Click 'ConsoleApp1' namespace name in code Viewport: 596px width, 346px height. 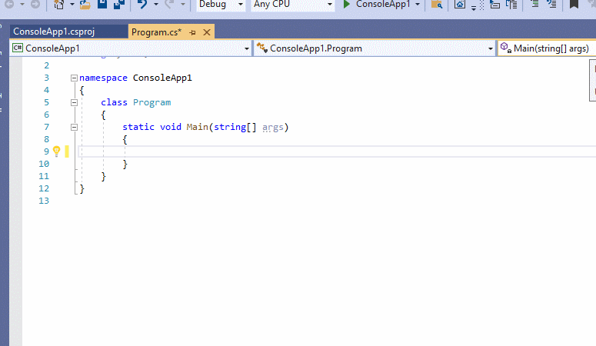tap(162, 78)
